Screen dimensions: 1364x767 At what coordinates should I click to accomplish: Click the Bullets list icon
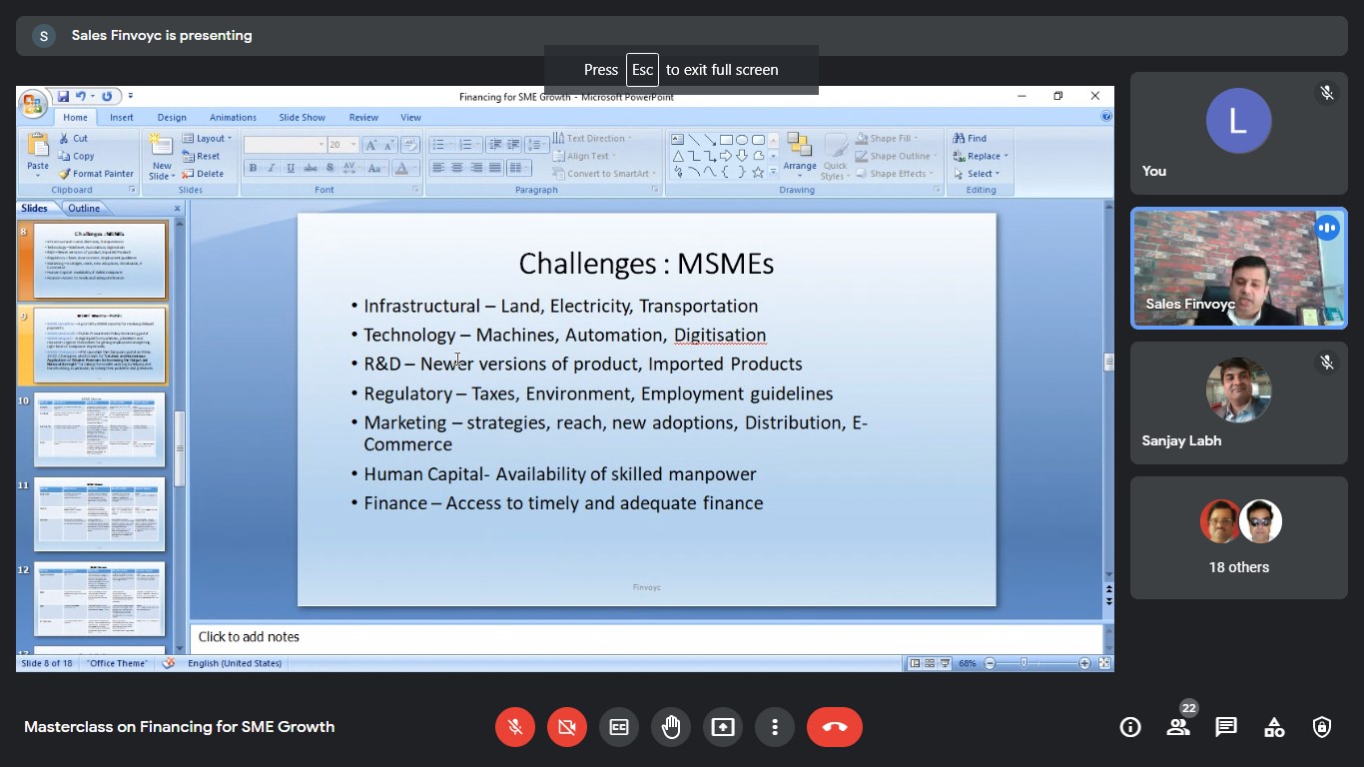coord(440,145)
